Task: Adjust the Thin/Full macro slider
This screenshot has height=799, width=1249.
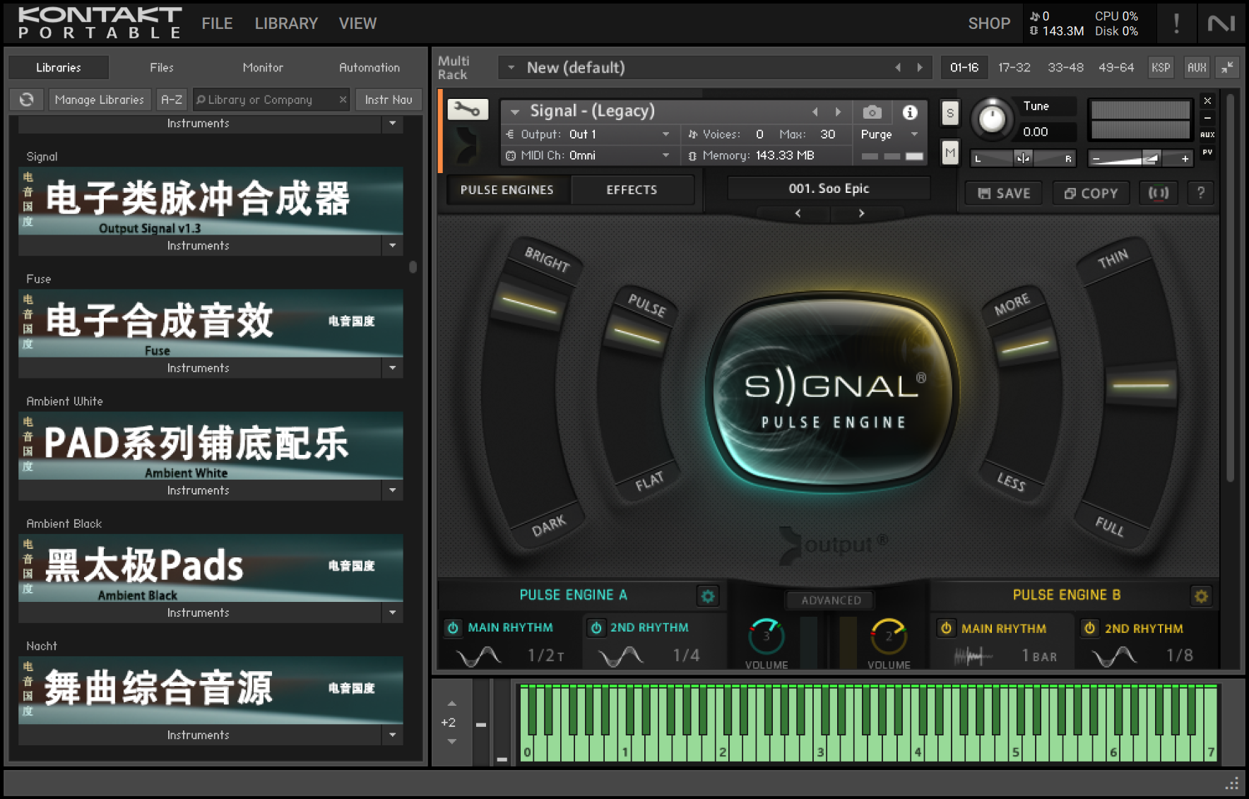Action: coord(1140,385)
